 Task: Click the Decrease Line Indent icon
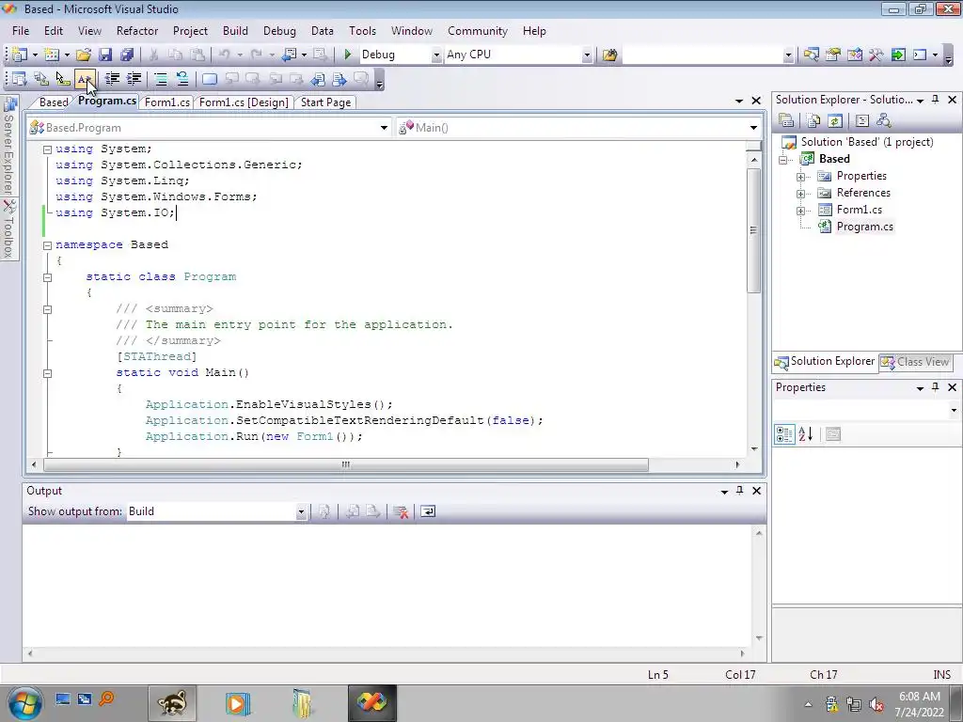(x=112, y=79)
